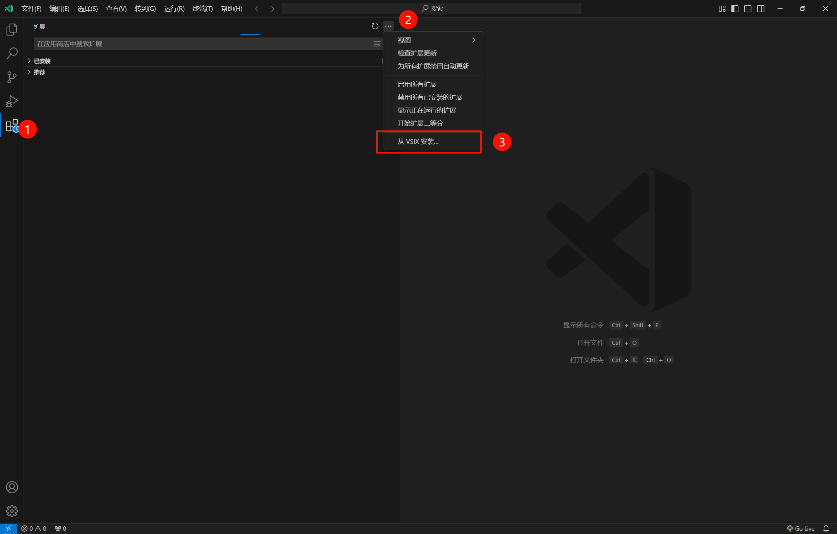Expand the 已安装 section
This screenshot has width=837, height=534.
42,61
